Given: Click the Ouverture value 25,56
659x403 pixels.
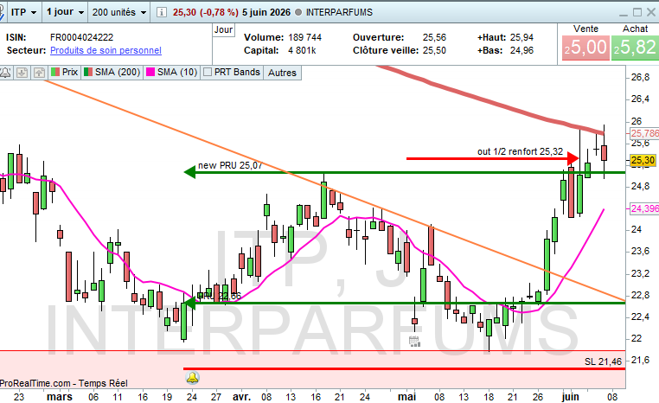Looking at the screenshot, I should coord(434,37).
